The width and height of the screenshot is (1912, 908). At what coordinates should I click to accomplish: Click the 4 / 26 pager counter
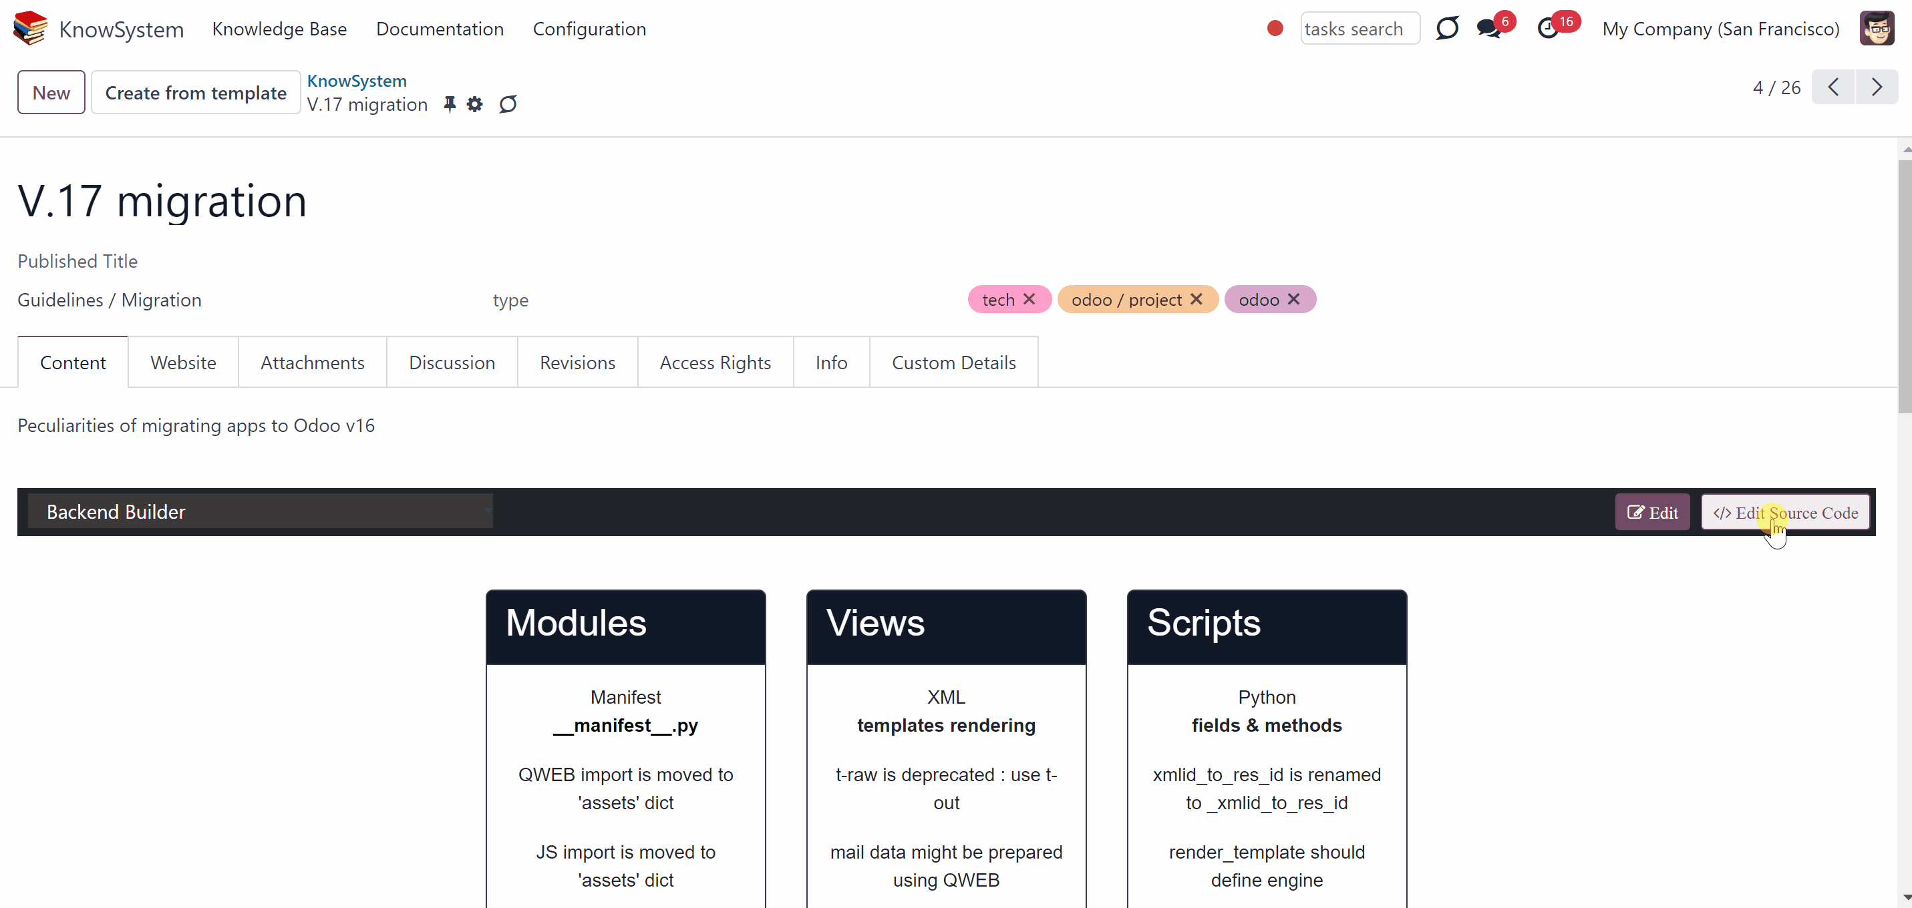(1776, 87)
